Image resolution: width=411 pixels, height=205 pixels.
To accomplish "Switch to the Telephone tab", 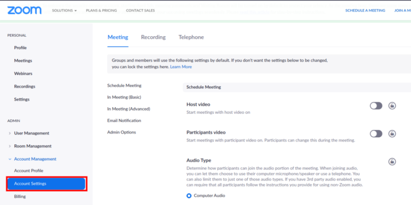I will coord(191,37).
